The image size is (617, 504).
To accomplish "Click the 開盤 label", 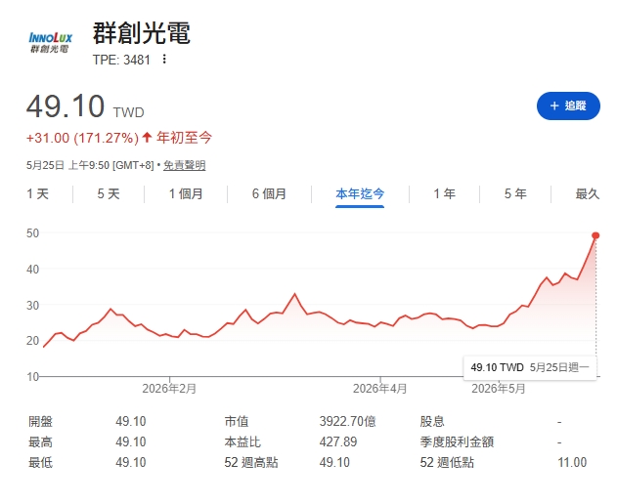I will (40, 421).
